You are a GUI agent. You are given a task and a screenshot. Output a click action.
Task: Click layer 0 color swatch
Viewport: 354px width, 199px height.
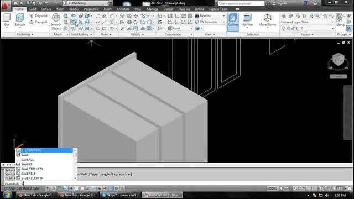tap(298, 28)
